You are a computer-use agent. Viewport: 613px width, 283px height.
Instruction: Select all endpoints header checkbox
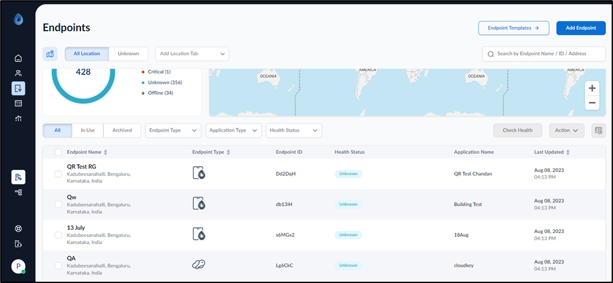(x=58, y=152)
